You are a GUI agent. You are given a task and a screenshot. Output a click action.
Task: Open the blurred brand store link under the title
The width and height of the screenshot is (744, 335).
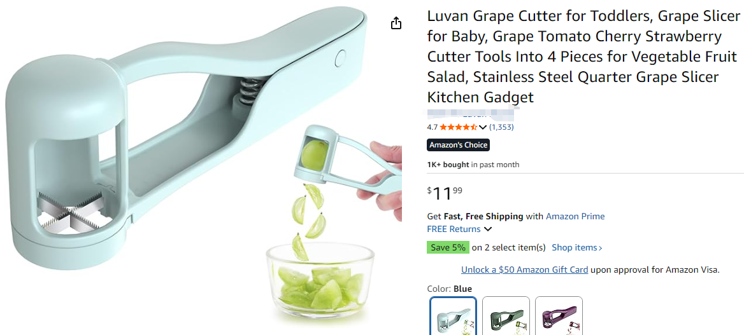[x=471, y=114]
